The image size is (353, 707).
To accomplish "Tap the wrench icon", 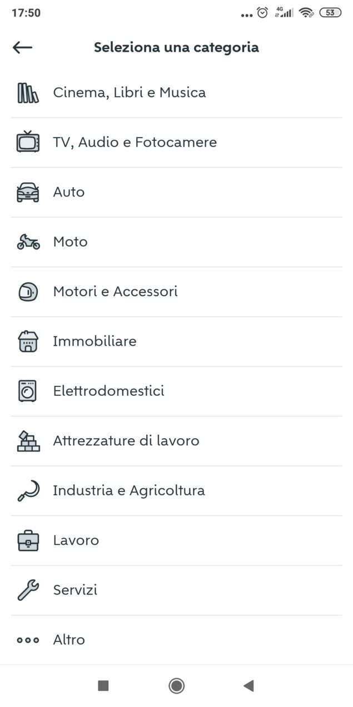I will pyautogui.click(x=28, y=590).
